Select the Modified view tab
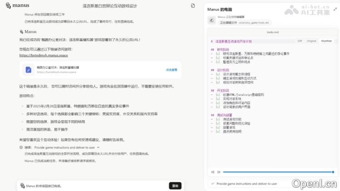Screen dimensions: 340x191 [x=326, y=41]
